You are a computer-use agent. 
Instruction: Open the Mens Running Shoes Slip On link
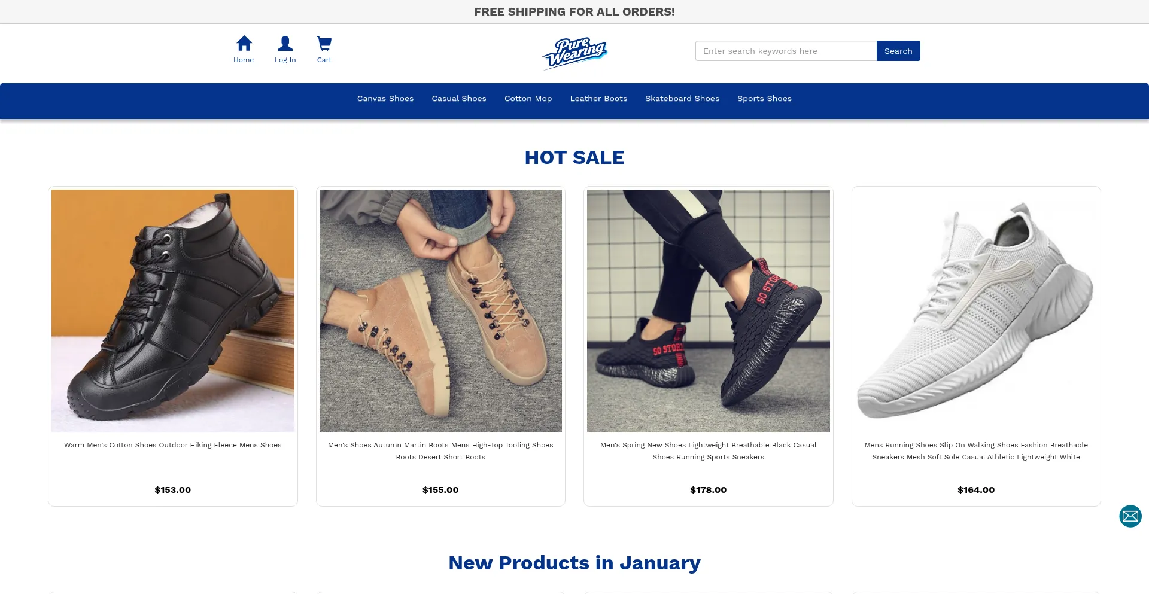[976, 450]
